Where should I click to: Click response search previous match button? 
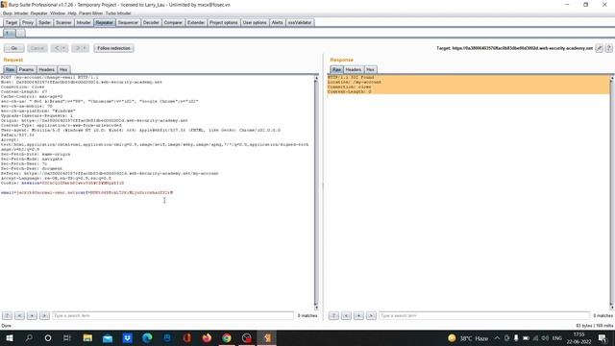point(346,315)
